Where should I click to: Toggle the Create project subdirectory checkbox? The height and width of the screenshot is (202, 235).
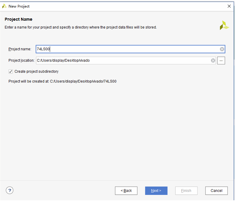click(11, 72)
